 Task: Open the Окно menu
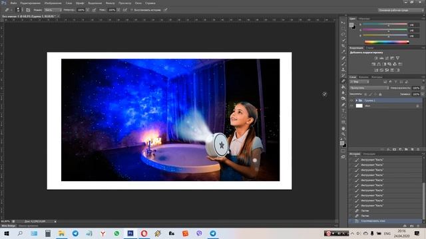click(x=138, y=3)
